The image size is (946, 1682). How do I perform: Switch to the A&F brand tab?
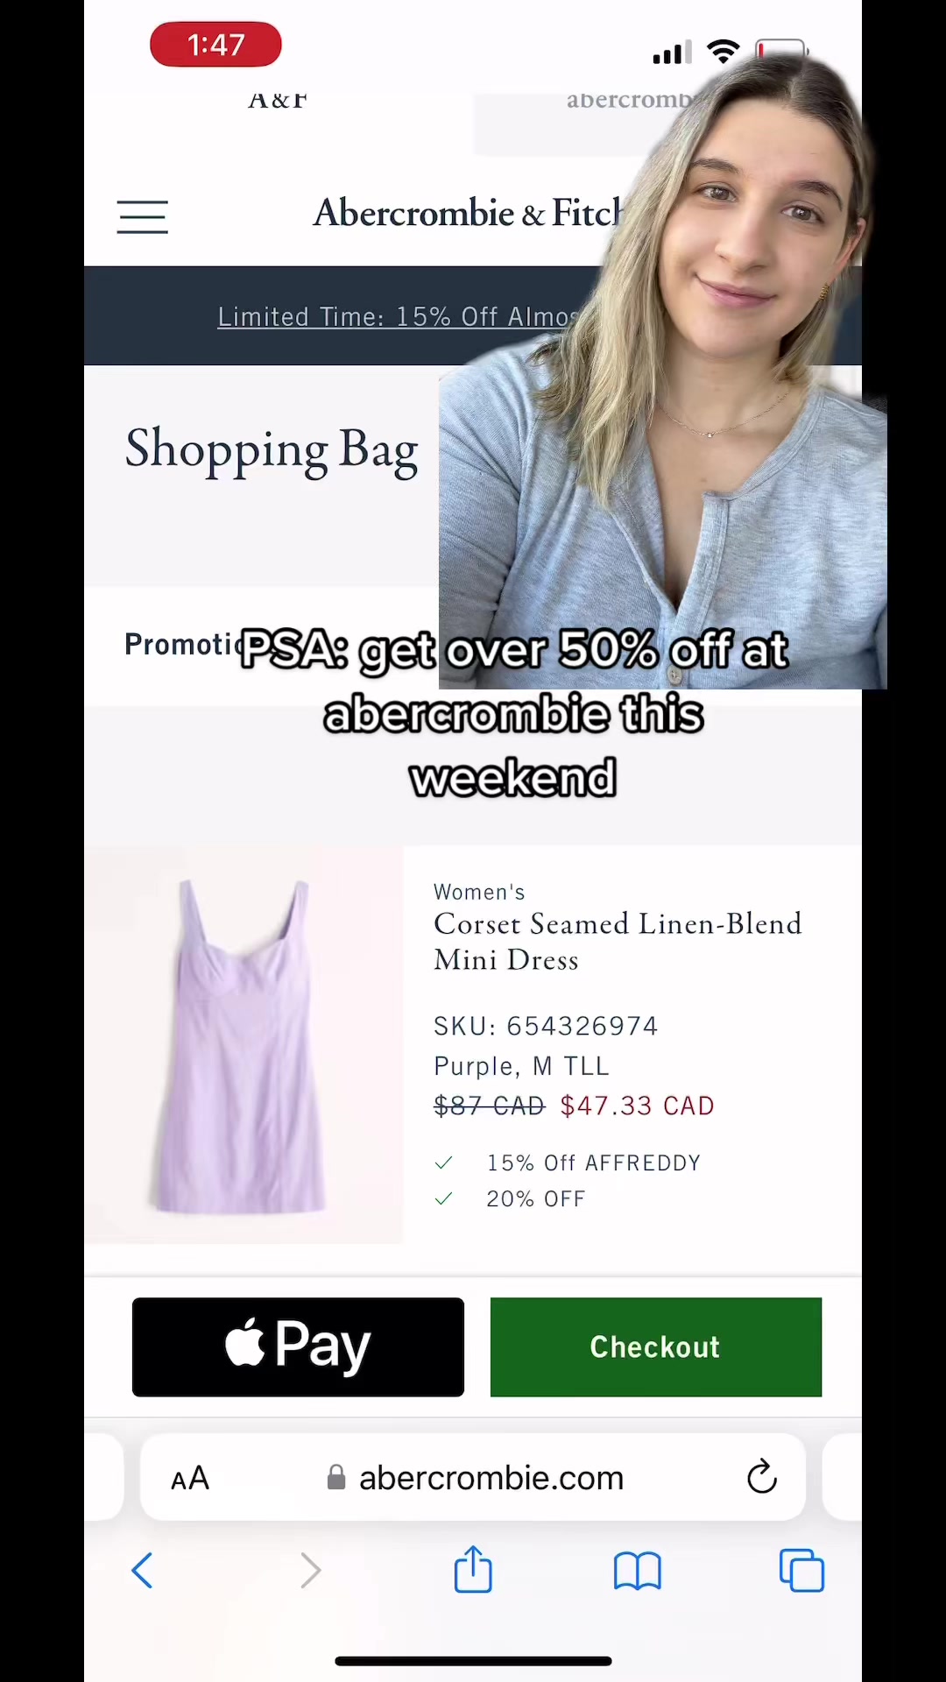[x=278, y=102]
